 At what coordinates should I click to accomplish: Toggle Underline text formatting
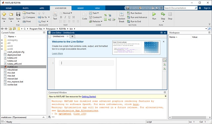69,17
